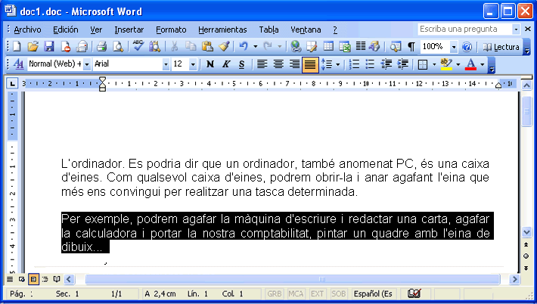Apply yellow highlight color
Viewport: 537px width, 304px height.
(x=446, y=64)
